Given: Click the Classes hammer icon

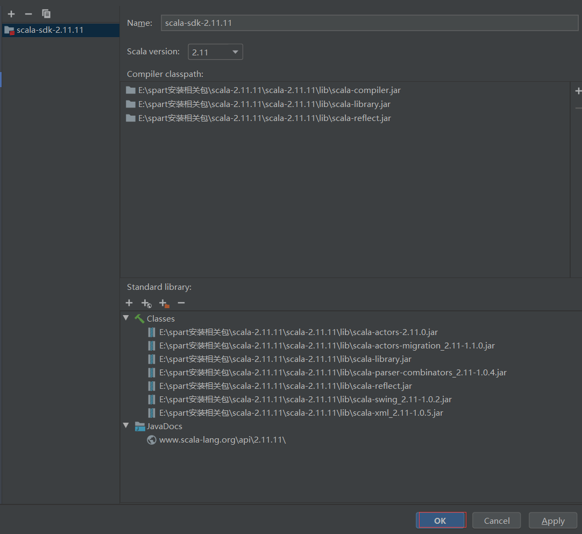Looking at the screenshot, I should [139, 319].
